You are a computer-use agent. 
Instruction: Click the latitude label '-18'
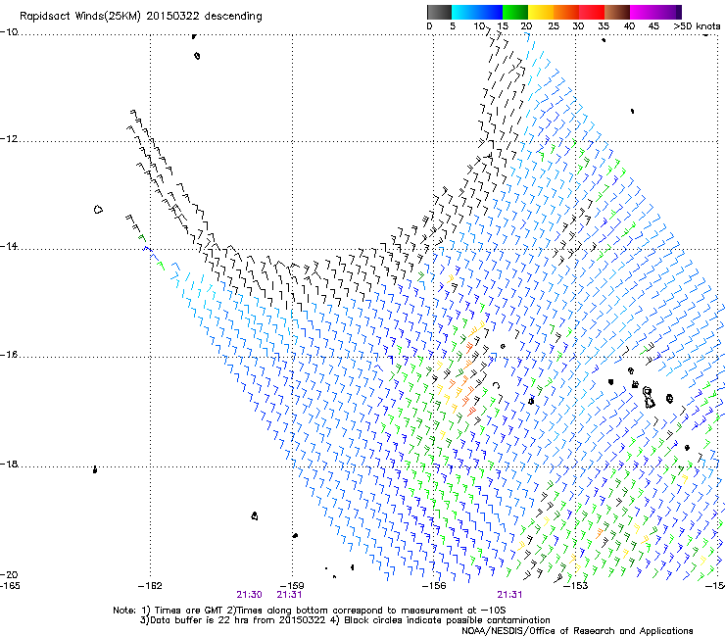[x=9, y=464]
